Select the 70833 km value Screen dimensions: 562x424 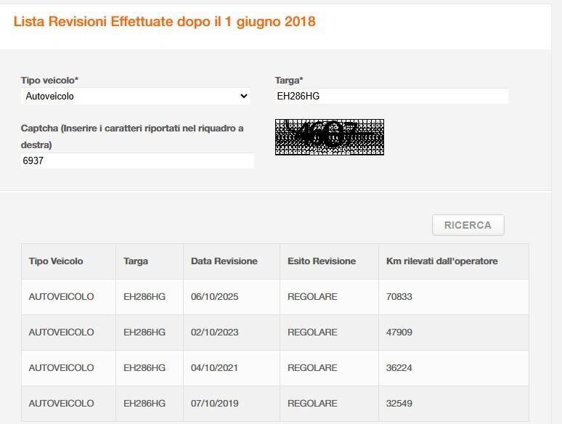[x=400, y=296]
